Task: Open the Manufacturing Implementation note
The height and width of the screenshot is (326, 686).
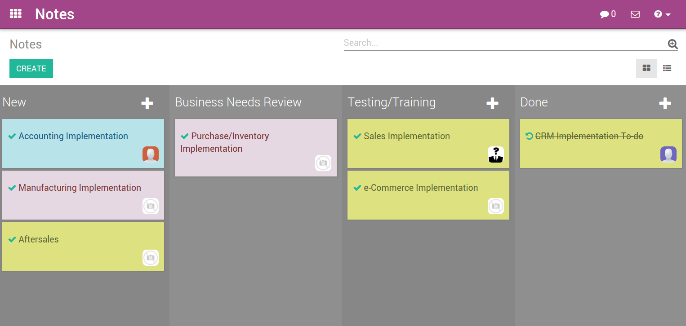Action: tap(80, 188)
